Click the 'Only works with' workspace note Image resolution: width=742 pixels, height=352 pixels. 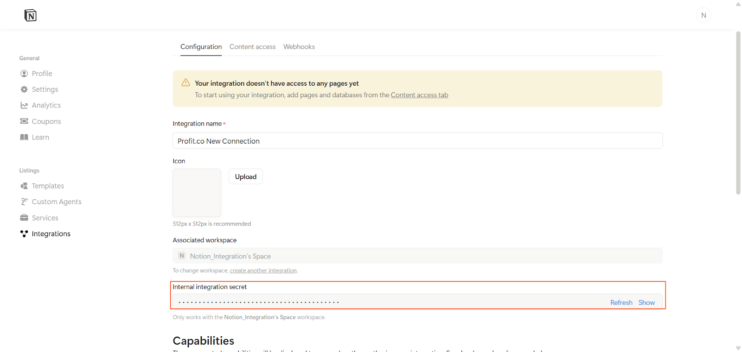point(249,317)
